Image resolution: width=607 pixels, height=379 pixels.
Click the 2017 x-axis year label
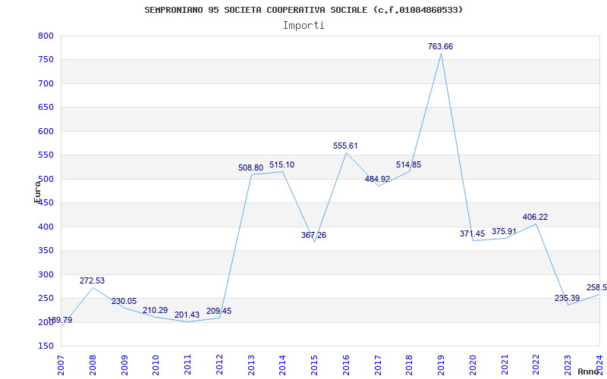pyautogui.click(x=378, y=365)
